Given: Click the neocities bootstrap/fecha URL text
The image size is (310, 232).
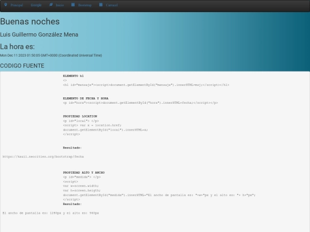Looking at the screenshot, I should 43,156.
